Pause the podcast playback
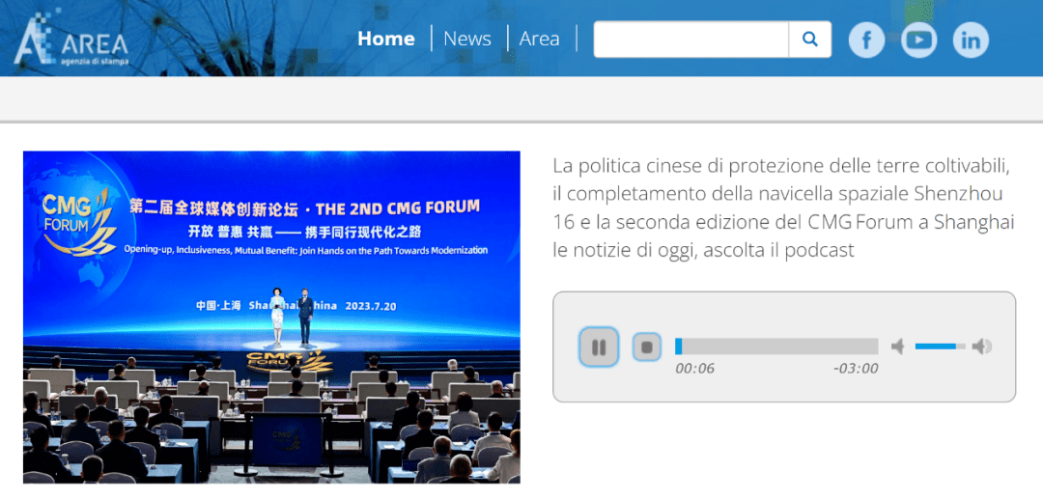The image size is (1043, 499). point(599,347)
